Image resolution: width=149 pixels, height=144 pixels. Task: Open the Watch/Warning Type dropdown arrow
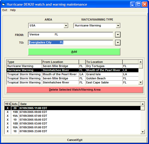coord(118,26)
